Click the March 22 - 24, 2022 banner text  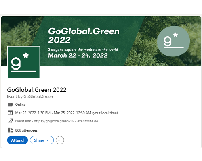tap(78, 56)
